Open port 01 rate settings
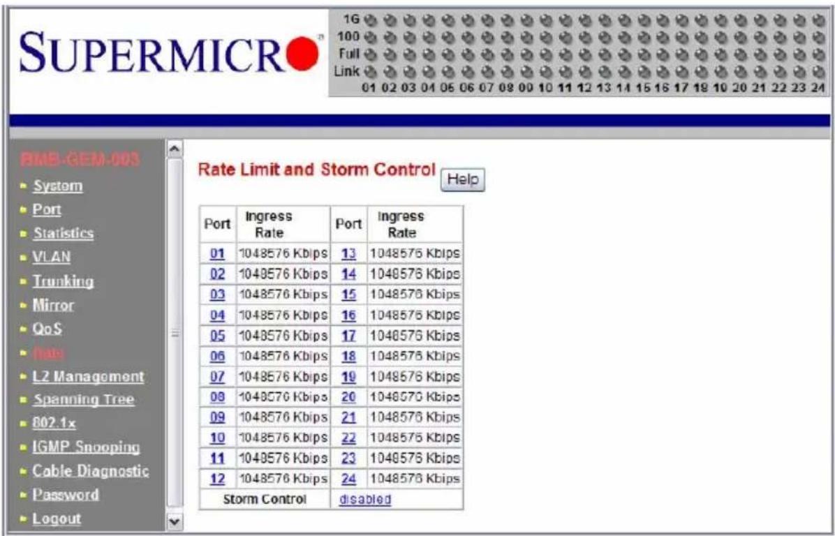 216,254
